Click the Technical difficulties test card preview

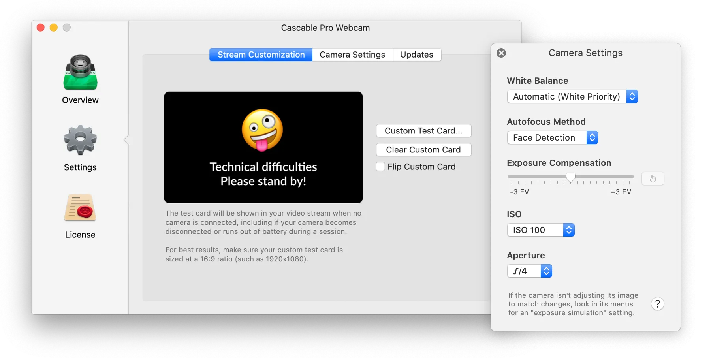pos(263,147)
